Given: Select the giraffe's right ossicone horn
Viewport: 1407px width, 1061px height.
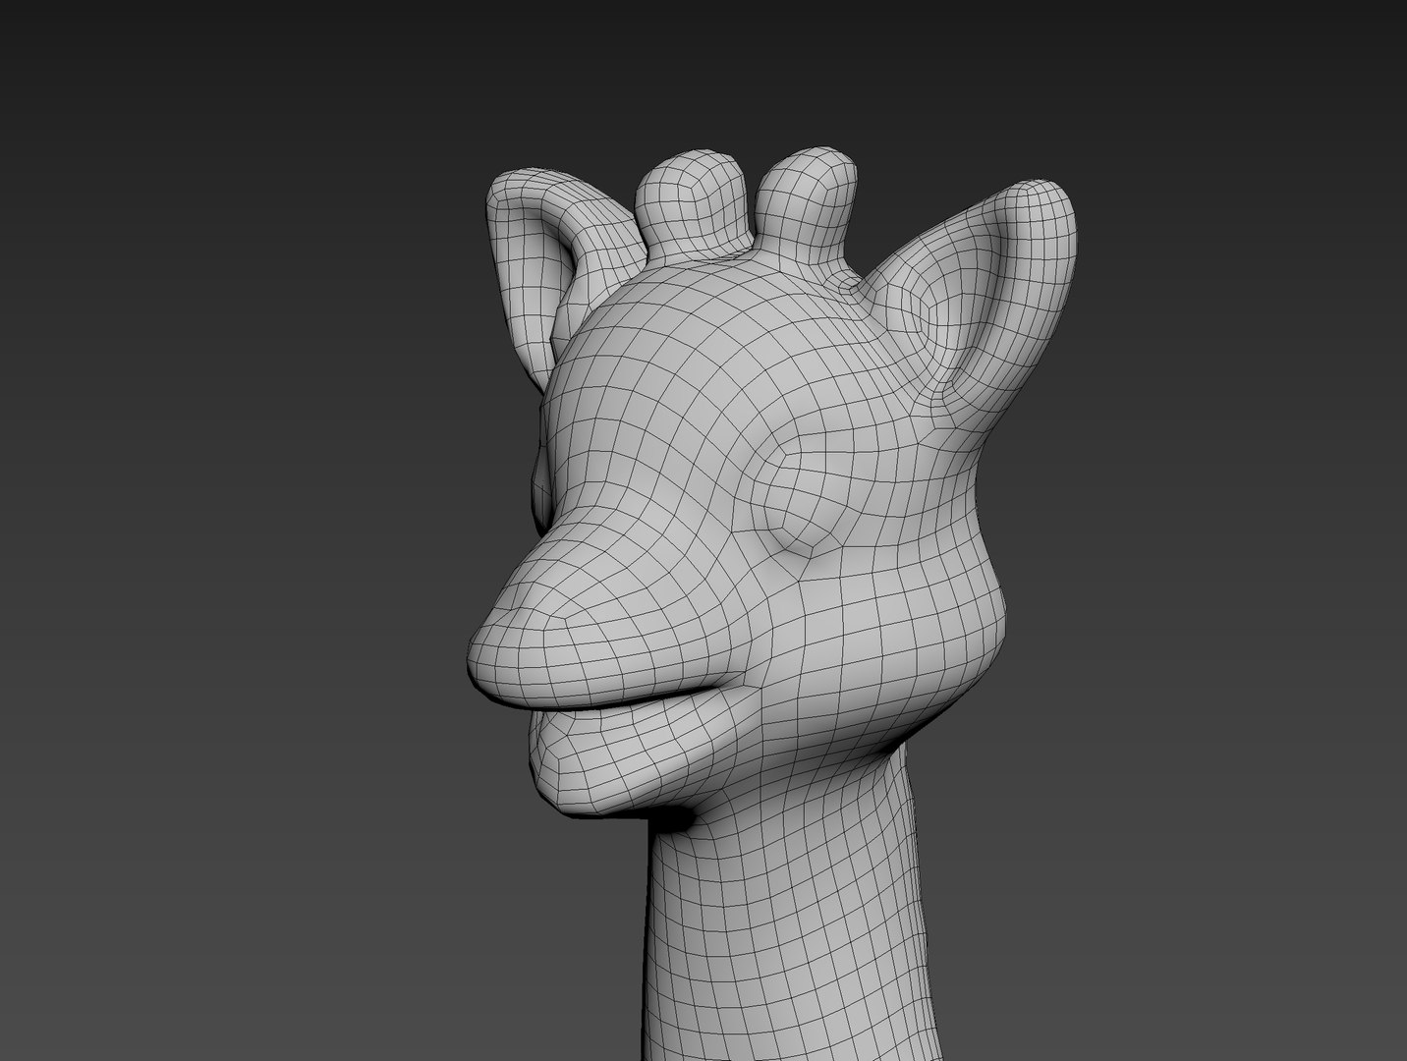Looking at the screenshot, I should click(x=807, y=202).
